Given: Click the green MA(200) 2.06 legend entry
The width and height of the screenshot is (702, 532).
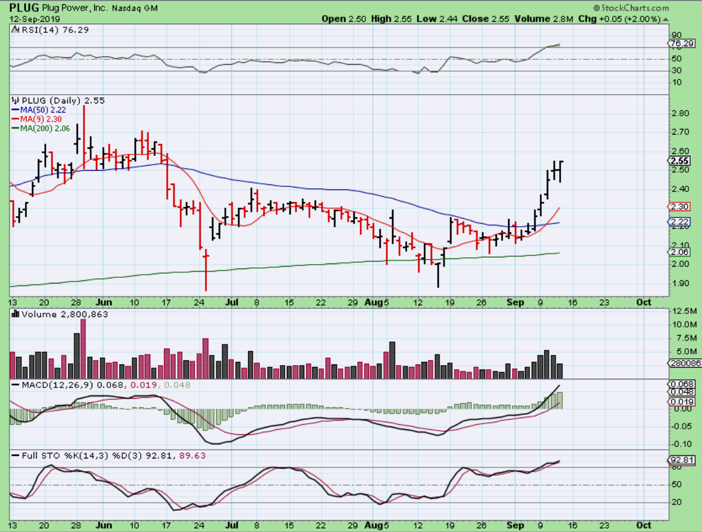Looking at the screenshot, I should [41, 128].
